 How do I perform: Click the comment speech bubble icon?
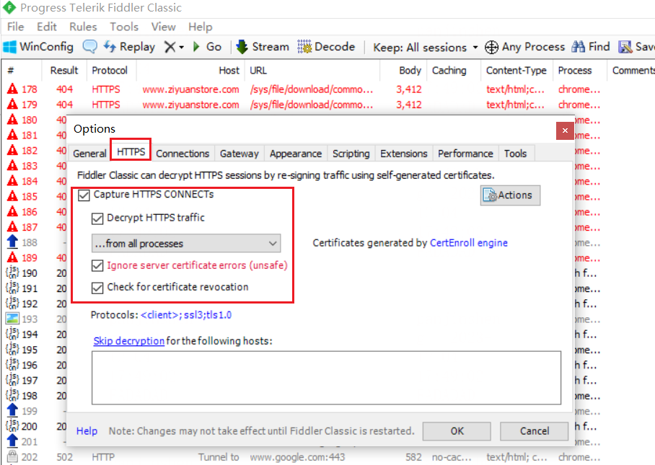tap(90, 47)
